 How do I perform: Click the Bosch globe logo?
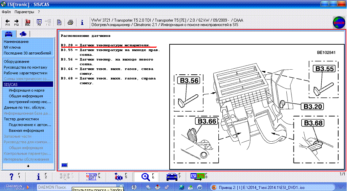click(x=339, y=23)
